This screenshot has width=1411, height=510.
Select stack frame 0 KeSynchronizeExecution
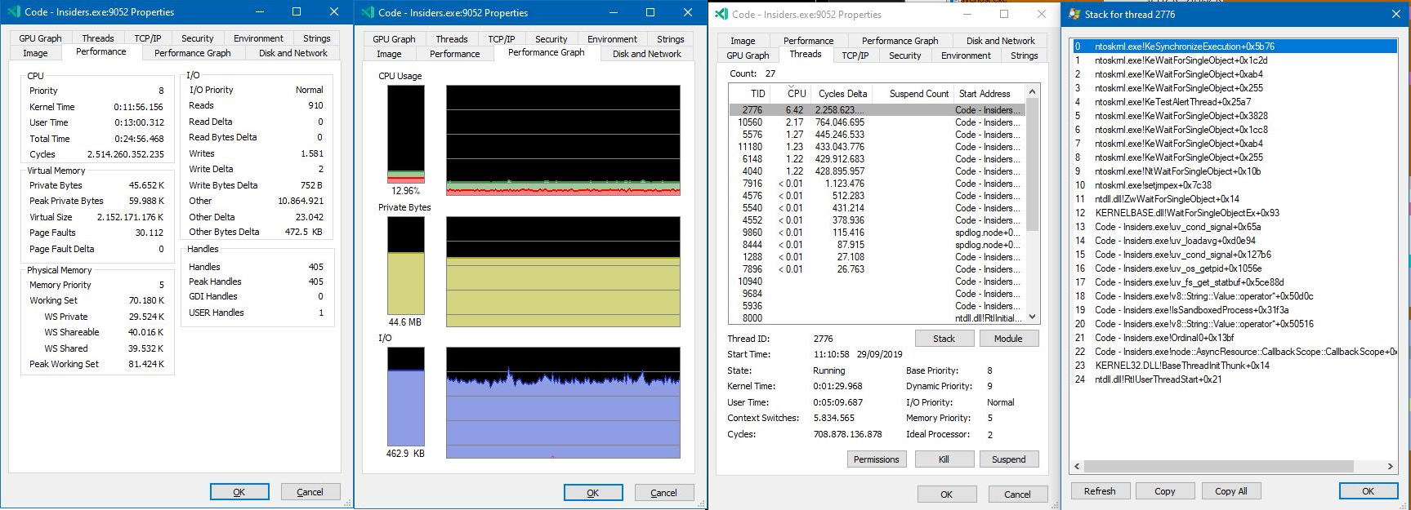pos(1235,47)
